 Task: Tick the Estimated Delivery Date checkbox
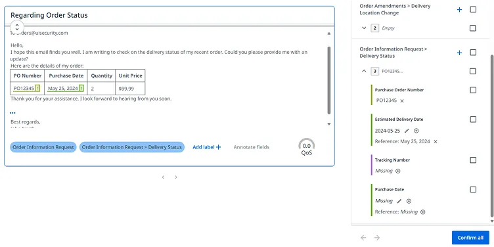(473, 120)
